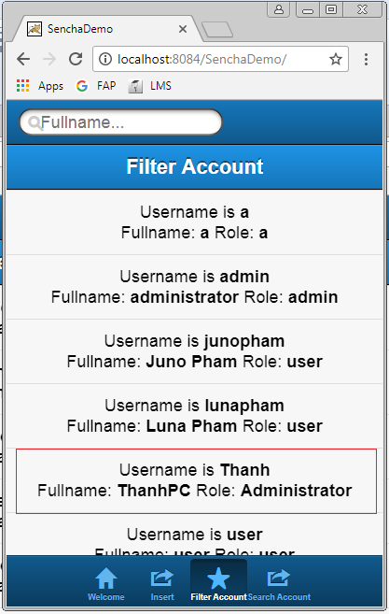Select the junopham account row
The width and height of the screenshot is (389, 614).
[195, 351]
